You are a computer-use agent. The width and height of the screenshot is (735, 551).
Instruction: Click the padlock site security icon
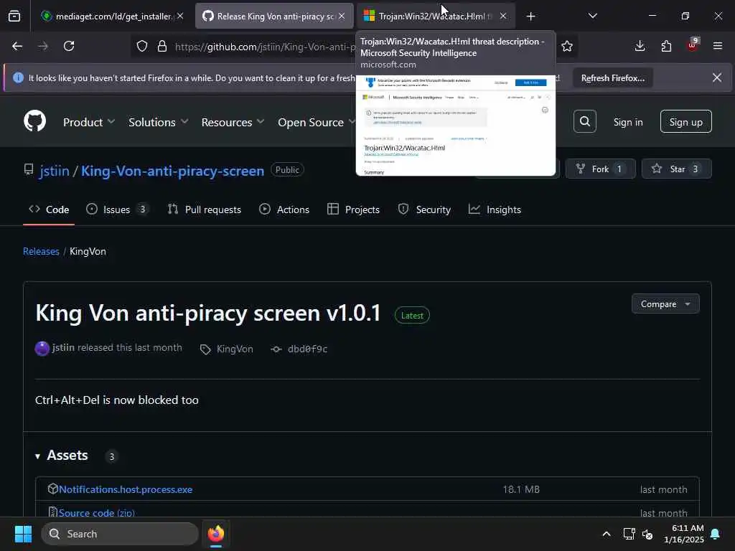tap(162, 46)
